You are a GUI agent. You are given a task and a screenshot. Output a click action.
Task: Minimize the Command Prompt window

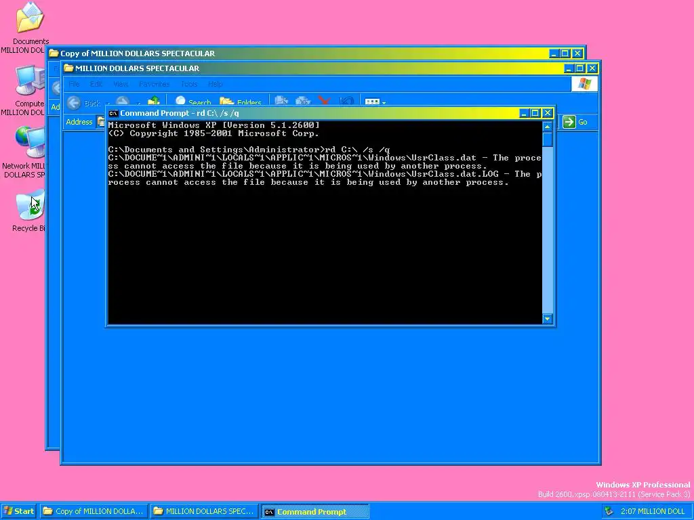[524, 113]
